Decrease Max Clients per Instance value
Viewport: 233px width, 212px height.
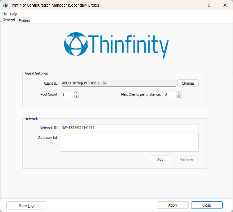tap(179, 96)
